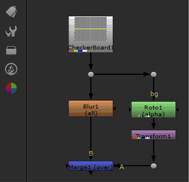Screen dimensions: 189x182
Task: Open the FurnaceCore flame icon menu
Action: pos(11,69)
